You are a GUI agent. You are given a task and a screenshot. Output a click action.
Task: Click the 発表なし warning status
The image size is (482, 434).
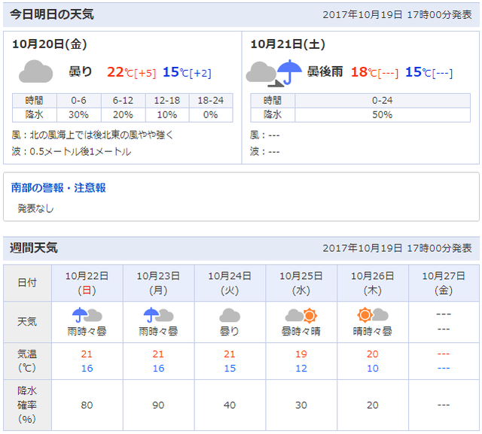click(x=35, y=208)
